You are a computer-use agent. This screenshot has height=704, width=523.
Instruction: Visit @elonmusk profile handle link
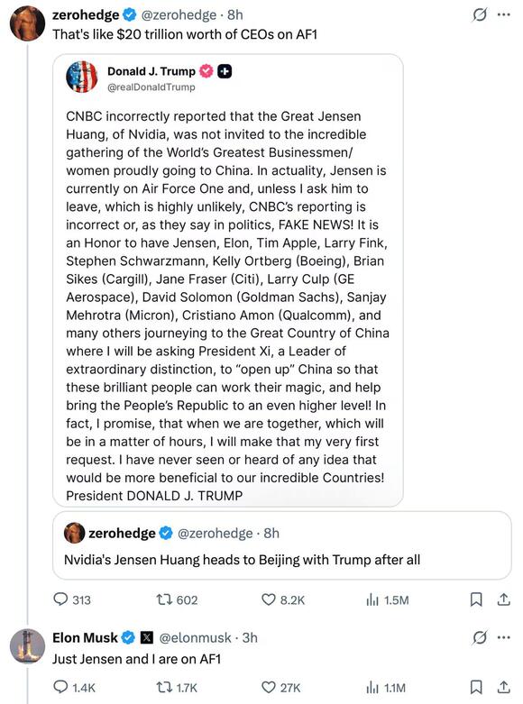tap(195, 637)
